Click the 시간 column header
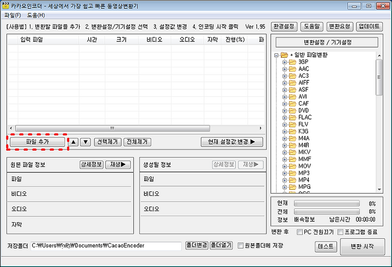The height and width of the screenshot is (267, 392). (92, 40)
